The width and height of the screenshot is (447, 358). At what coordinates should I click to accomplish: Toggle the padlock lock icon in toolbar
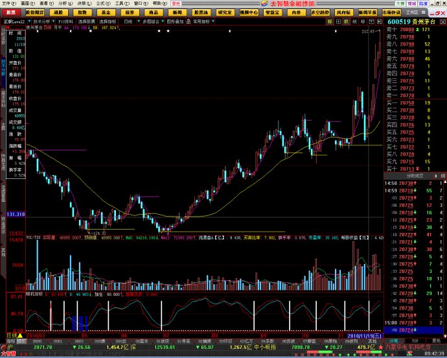point(189,21)
